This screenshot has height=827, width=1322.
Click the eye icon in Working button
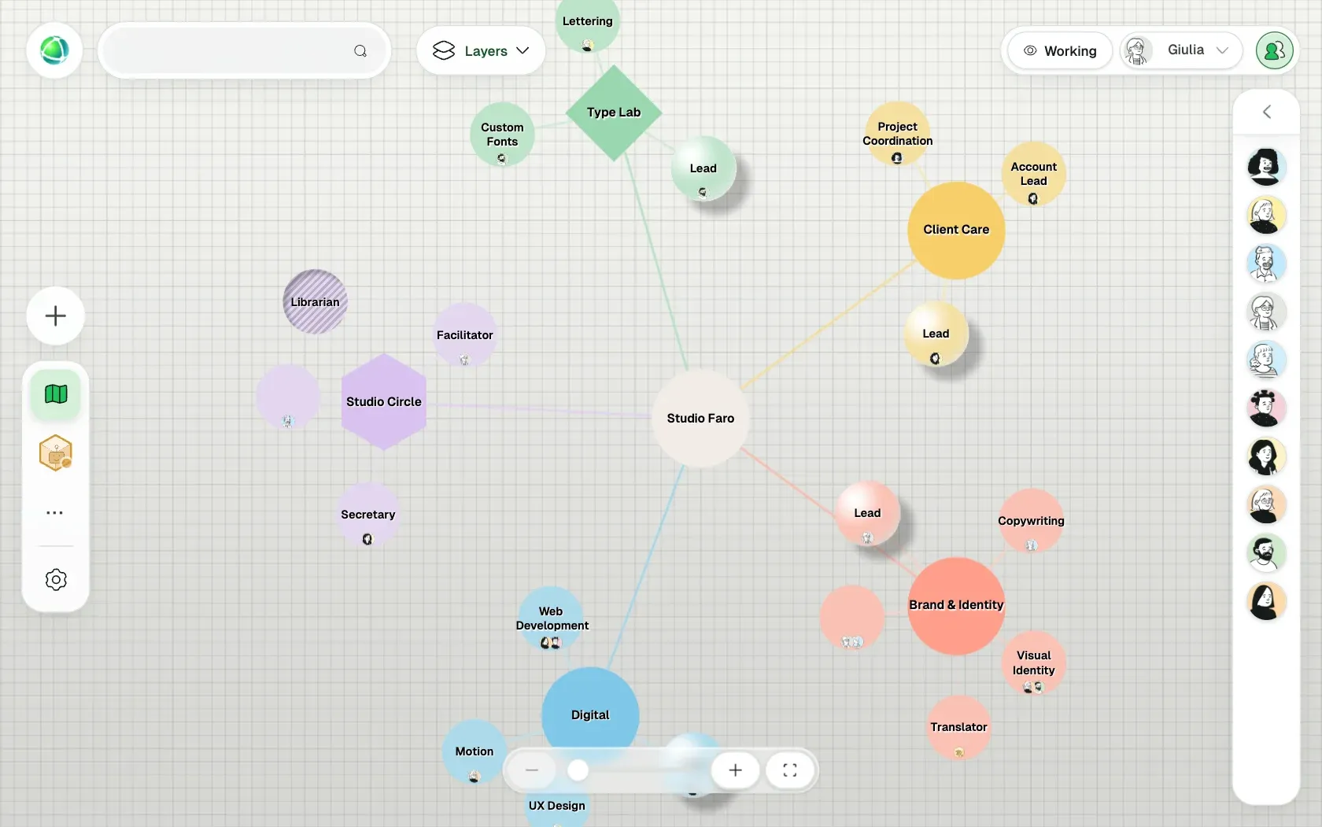(1029, 51)
